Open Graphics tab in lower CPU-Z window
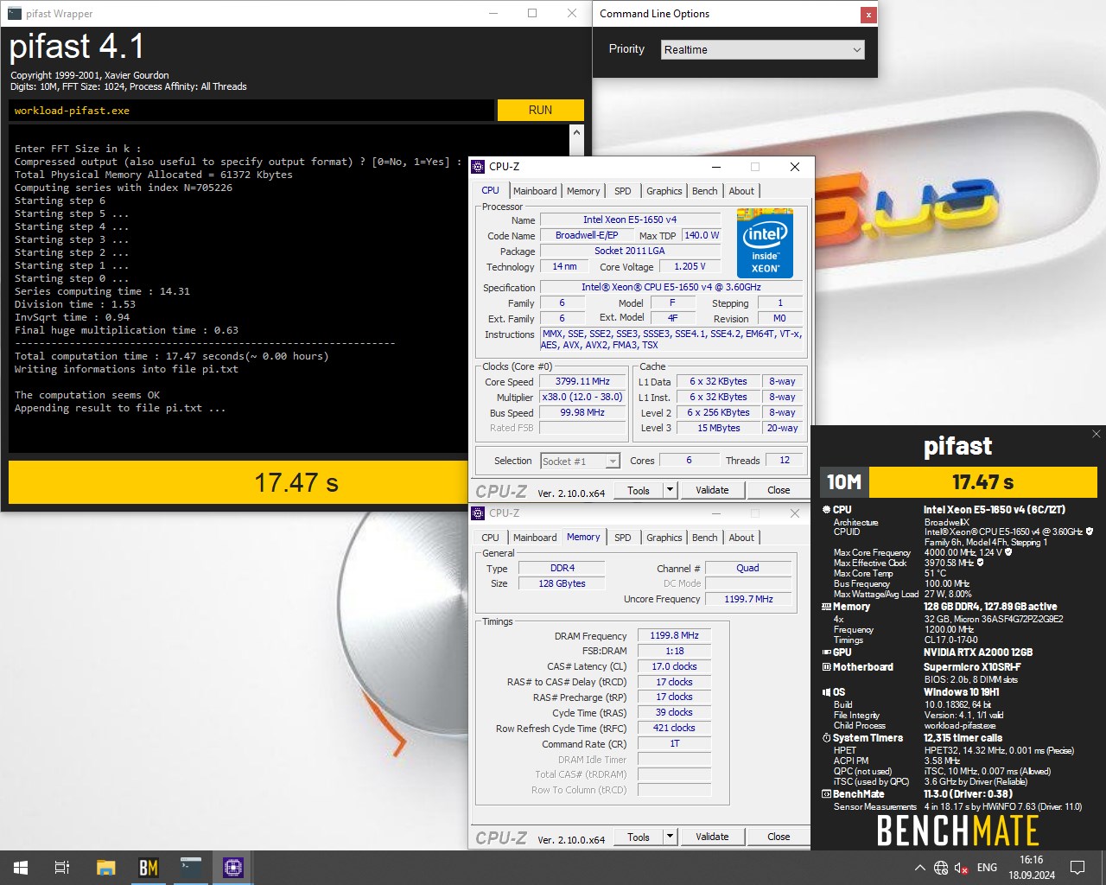Image resolution: width=1106 pixels, height=885 pixels. 664,538
